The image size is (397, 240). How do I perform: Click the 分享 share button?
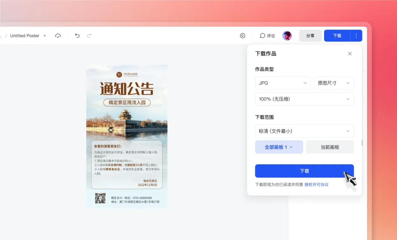pyautogui.click(x=310, y=36)
